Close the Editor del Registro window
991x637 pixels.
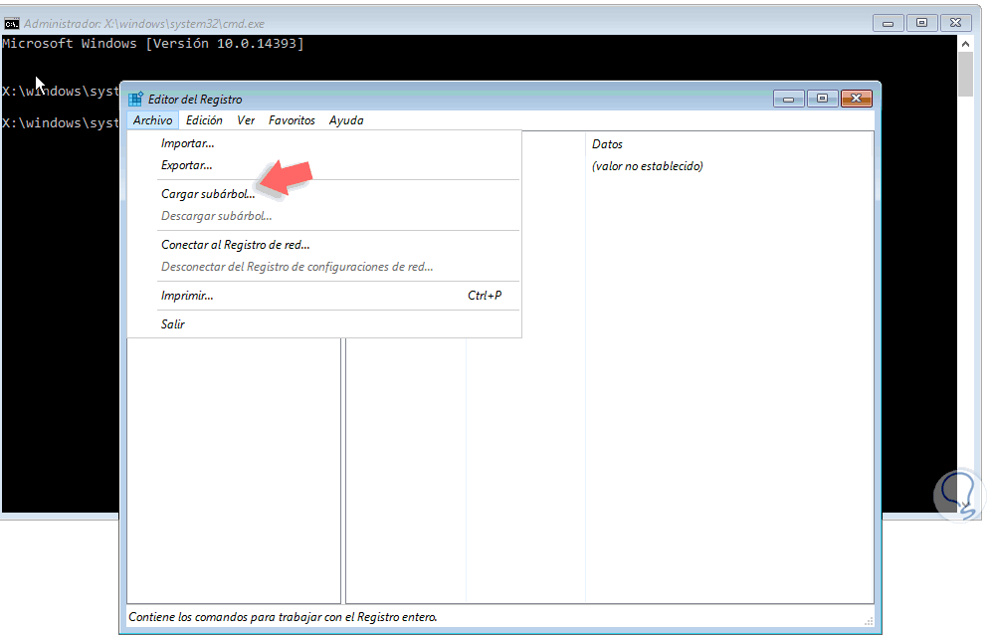857,99
